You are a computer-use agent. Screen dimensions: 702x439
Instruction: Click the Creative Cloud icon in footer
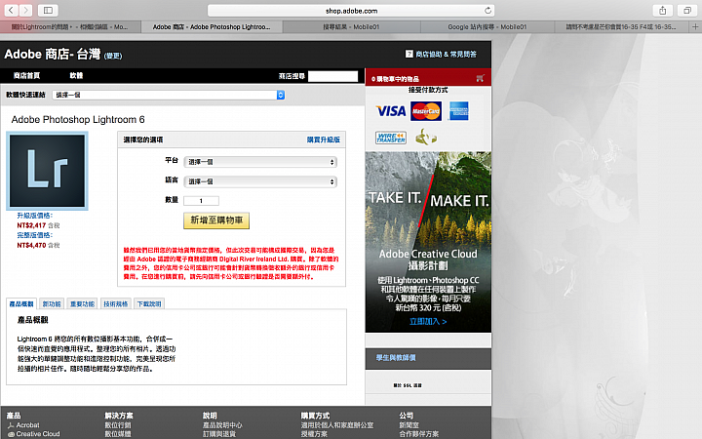pos(11,434)
